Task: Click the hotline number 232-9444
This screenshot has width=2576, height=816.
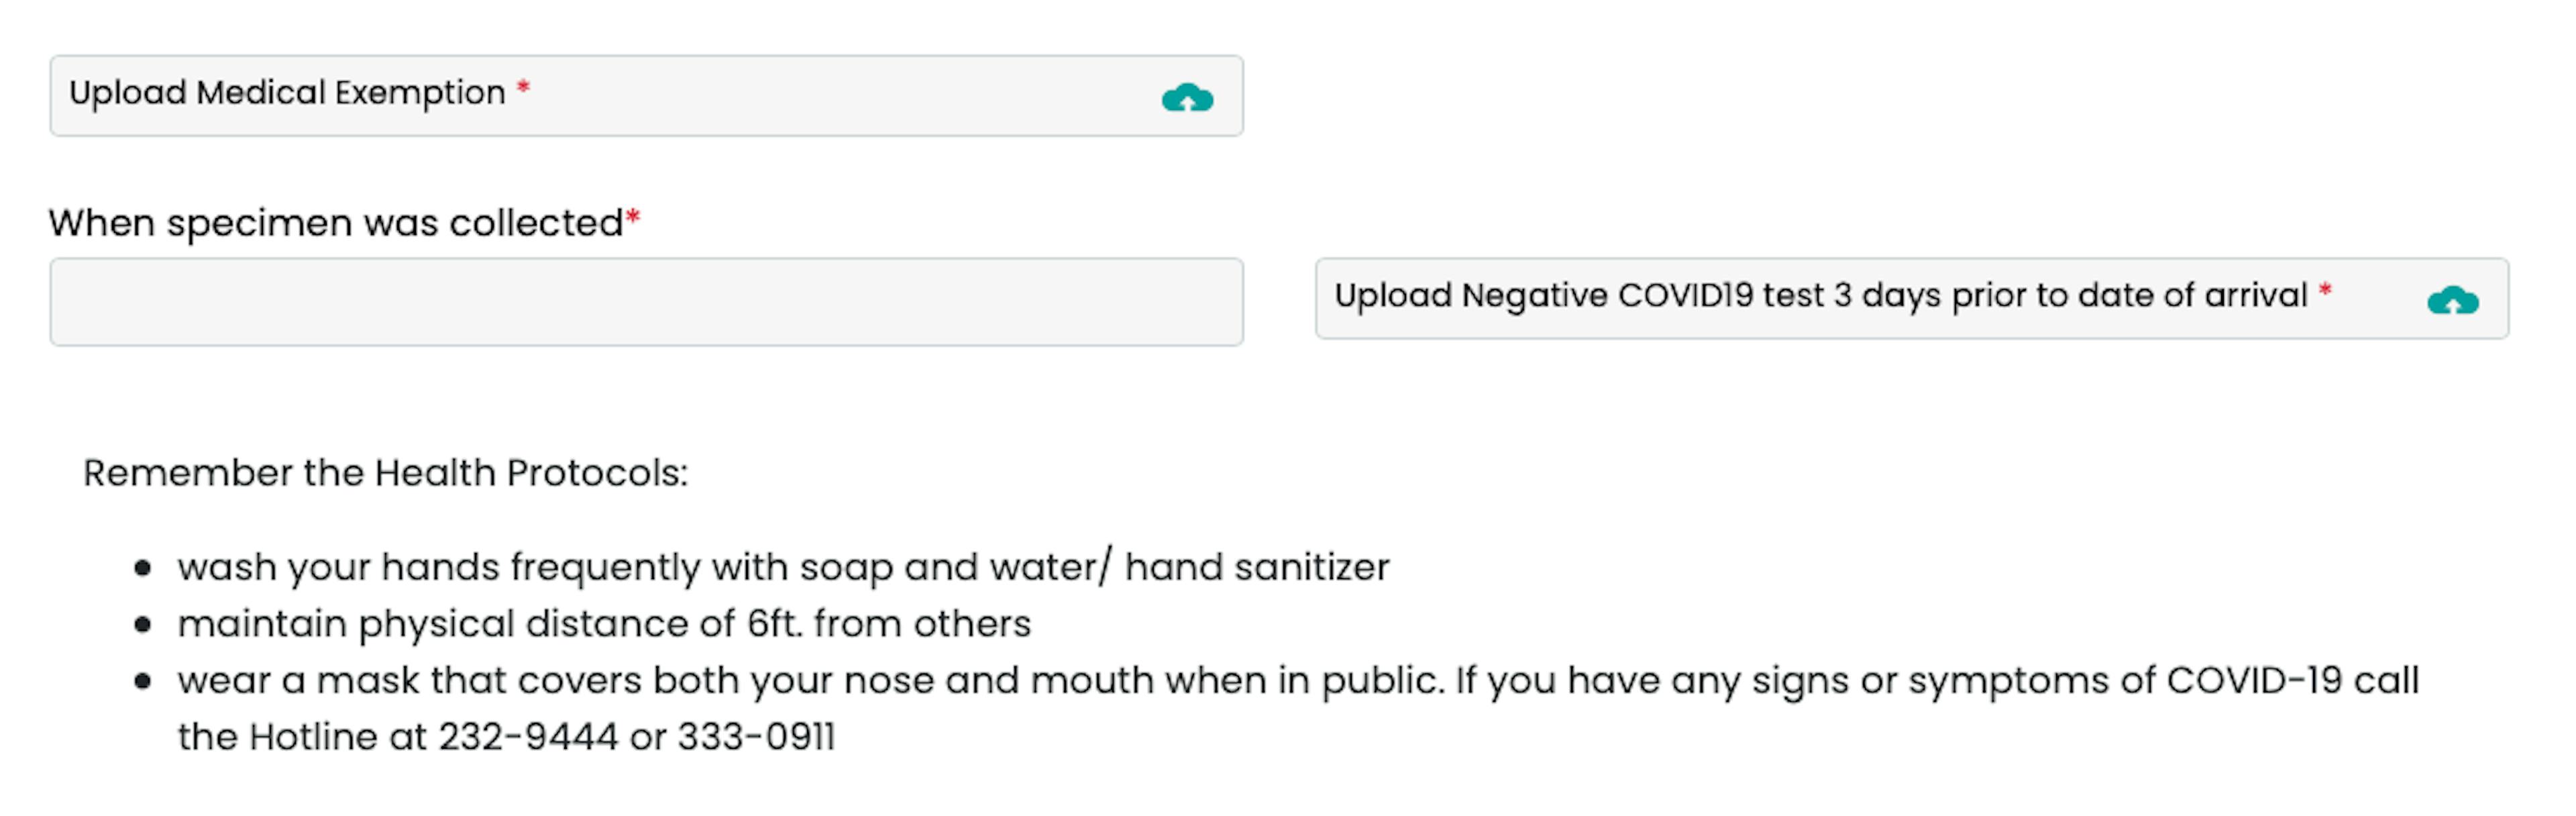Action: pyautogui.click(x=528, y=737)
